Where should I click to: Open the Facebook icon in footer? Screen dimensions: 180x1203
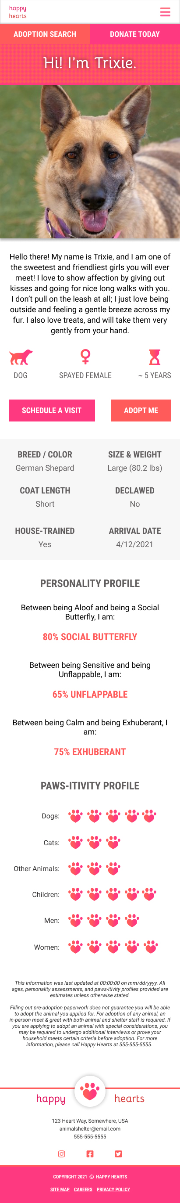[90, 1153]
